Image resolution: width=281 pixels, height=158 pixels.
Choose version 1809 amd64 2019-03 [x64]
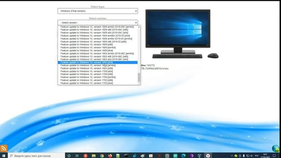tap(97, 36)
